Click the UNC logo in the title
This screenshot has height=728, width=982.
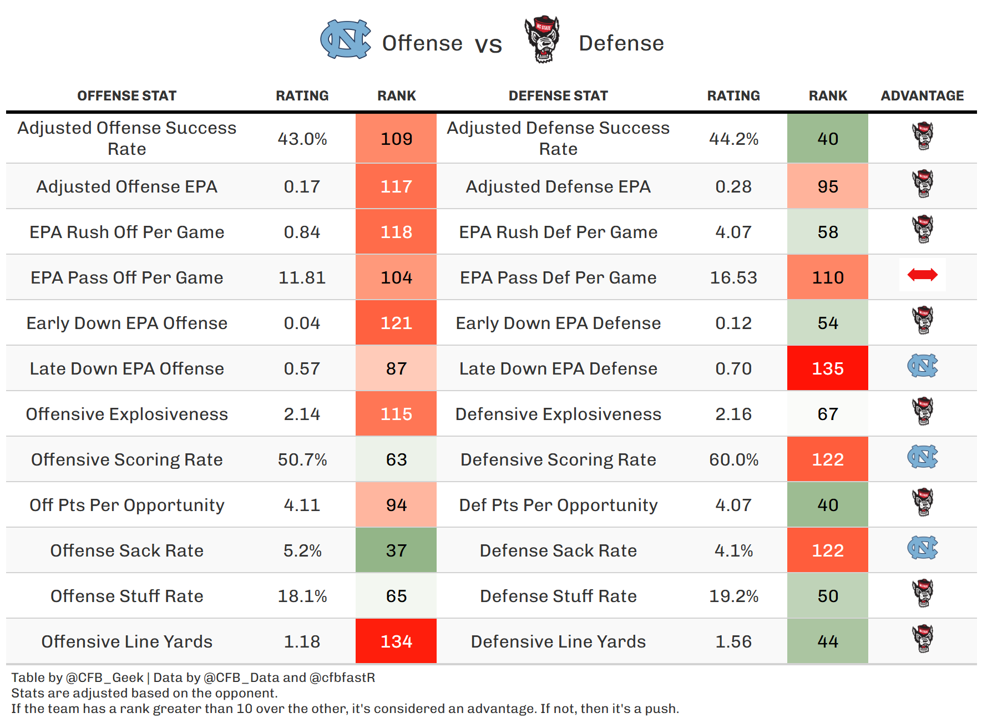(345, 39)
